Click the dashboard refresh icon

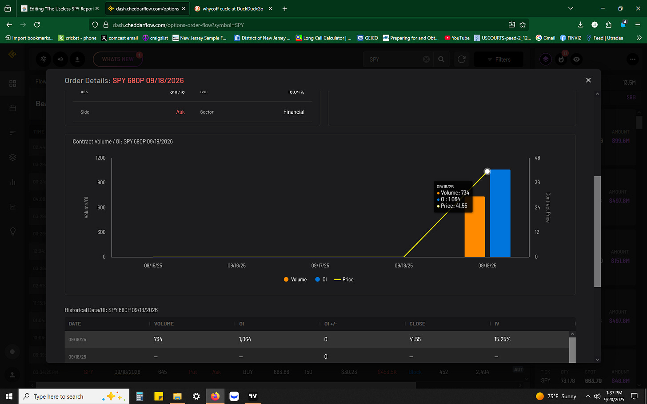pyautogui.click(x=462, y=59)
